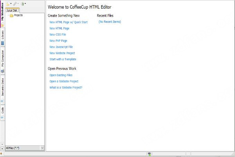Click the (No Recent Items) entry

point(110,22)
